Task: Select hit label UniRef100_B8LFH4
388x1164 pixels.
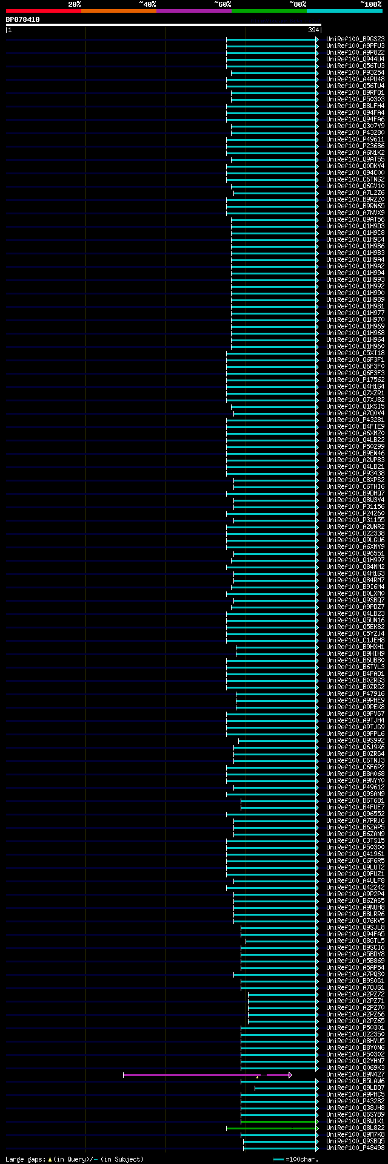Action: (355, 106)
